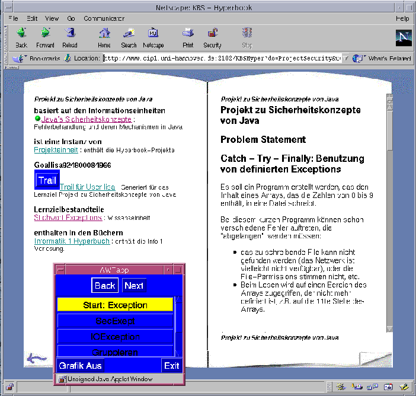Open Composer component bar icon

click(x=404, y=387)
